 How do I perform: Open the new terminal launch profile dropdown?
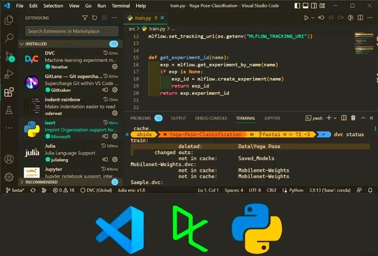(x=335, y=118)
